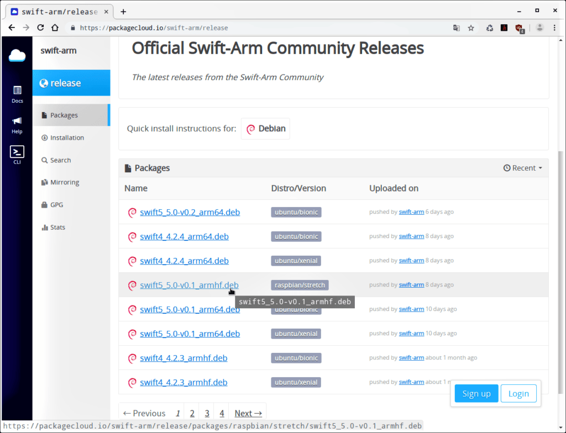Open the GPG sidebar item

click(56, 204)
